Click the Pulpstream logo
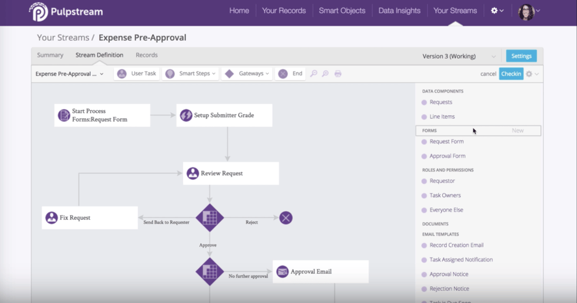577x303 pixels. click(x=65, y=11)
